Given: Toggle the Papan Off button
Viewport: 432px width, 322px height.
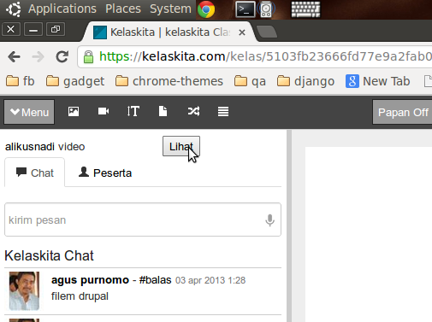Looking at the screenshot, I should click(x=402, y=112).
